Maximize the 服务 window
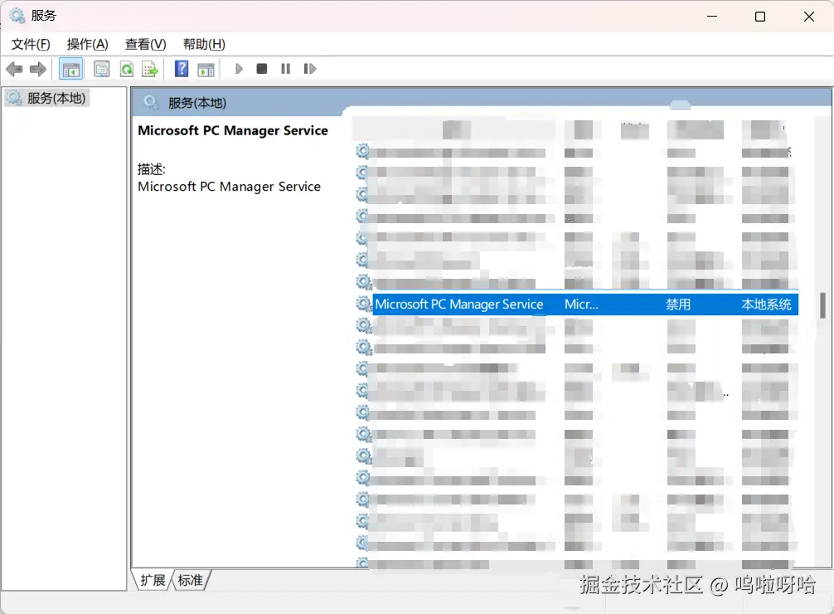Viewport: 834px width, 614px height. pyautogui.click(x=760, y=17)
